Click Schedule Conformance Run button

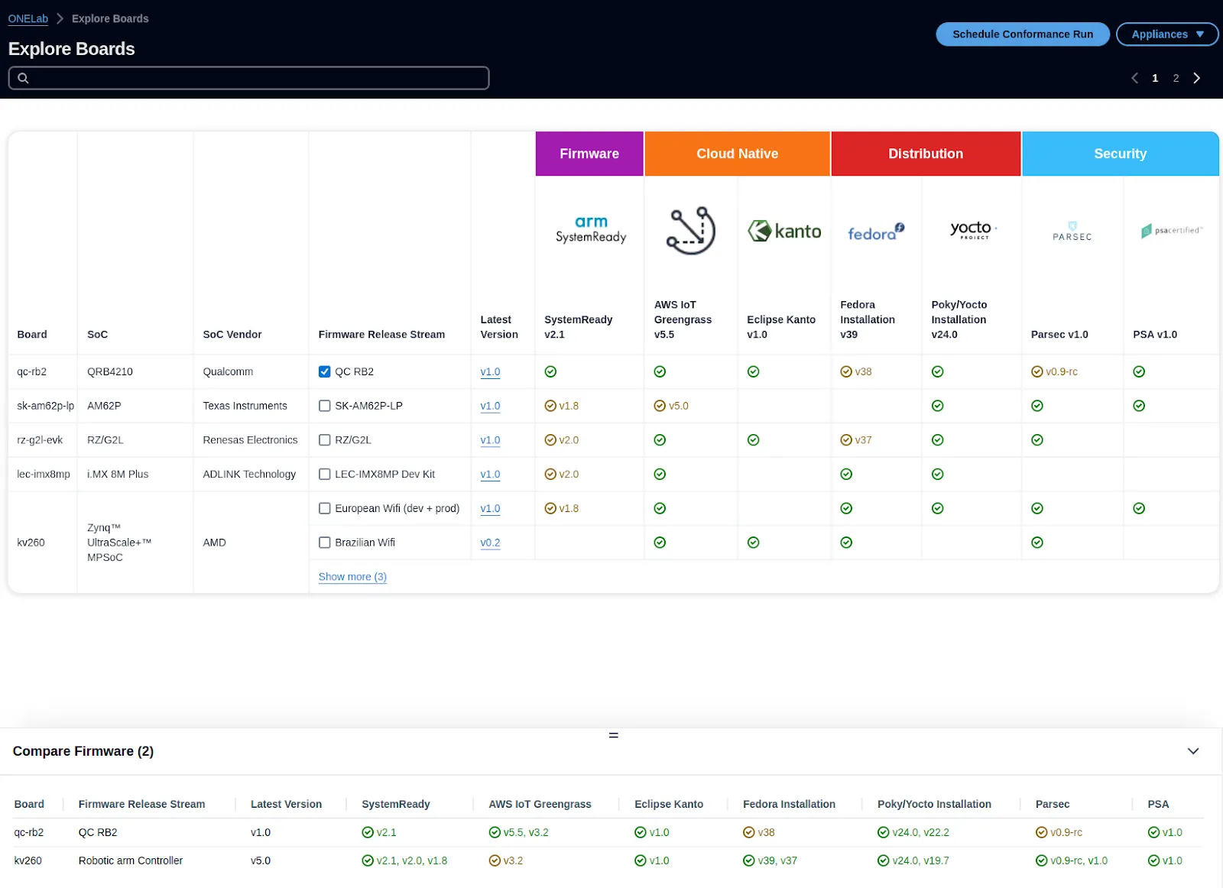[x=1022, y=34]
